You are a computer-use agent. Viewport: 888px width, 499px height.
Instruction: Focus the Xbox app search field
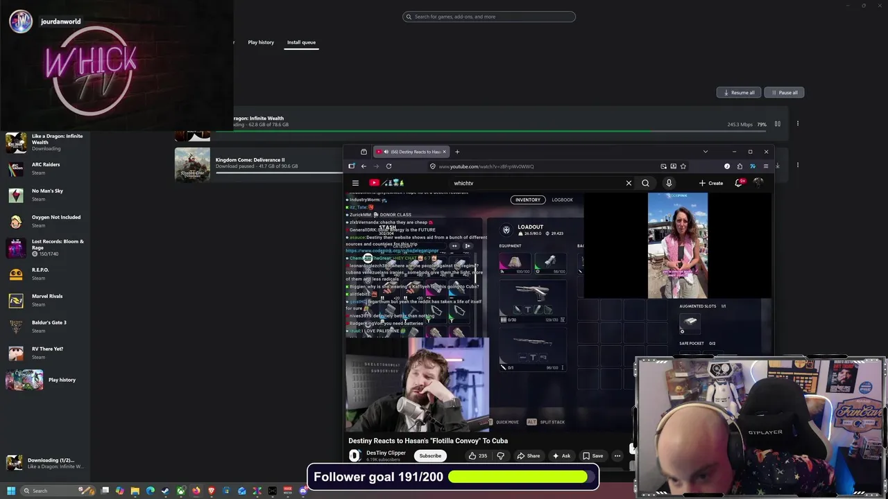(x=489, y=17)
